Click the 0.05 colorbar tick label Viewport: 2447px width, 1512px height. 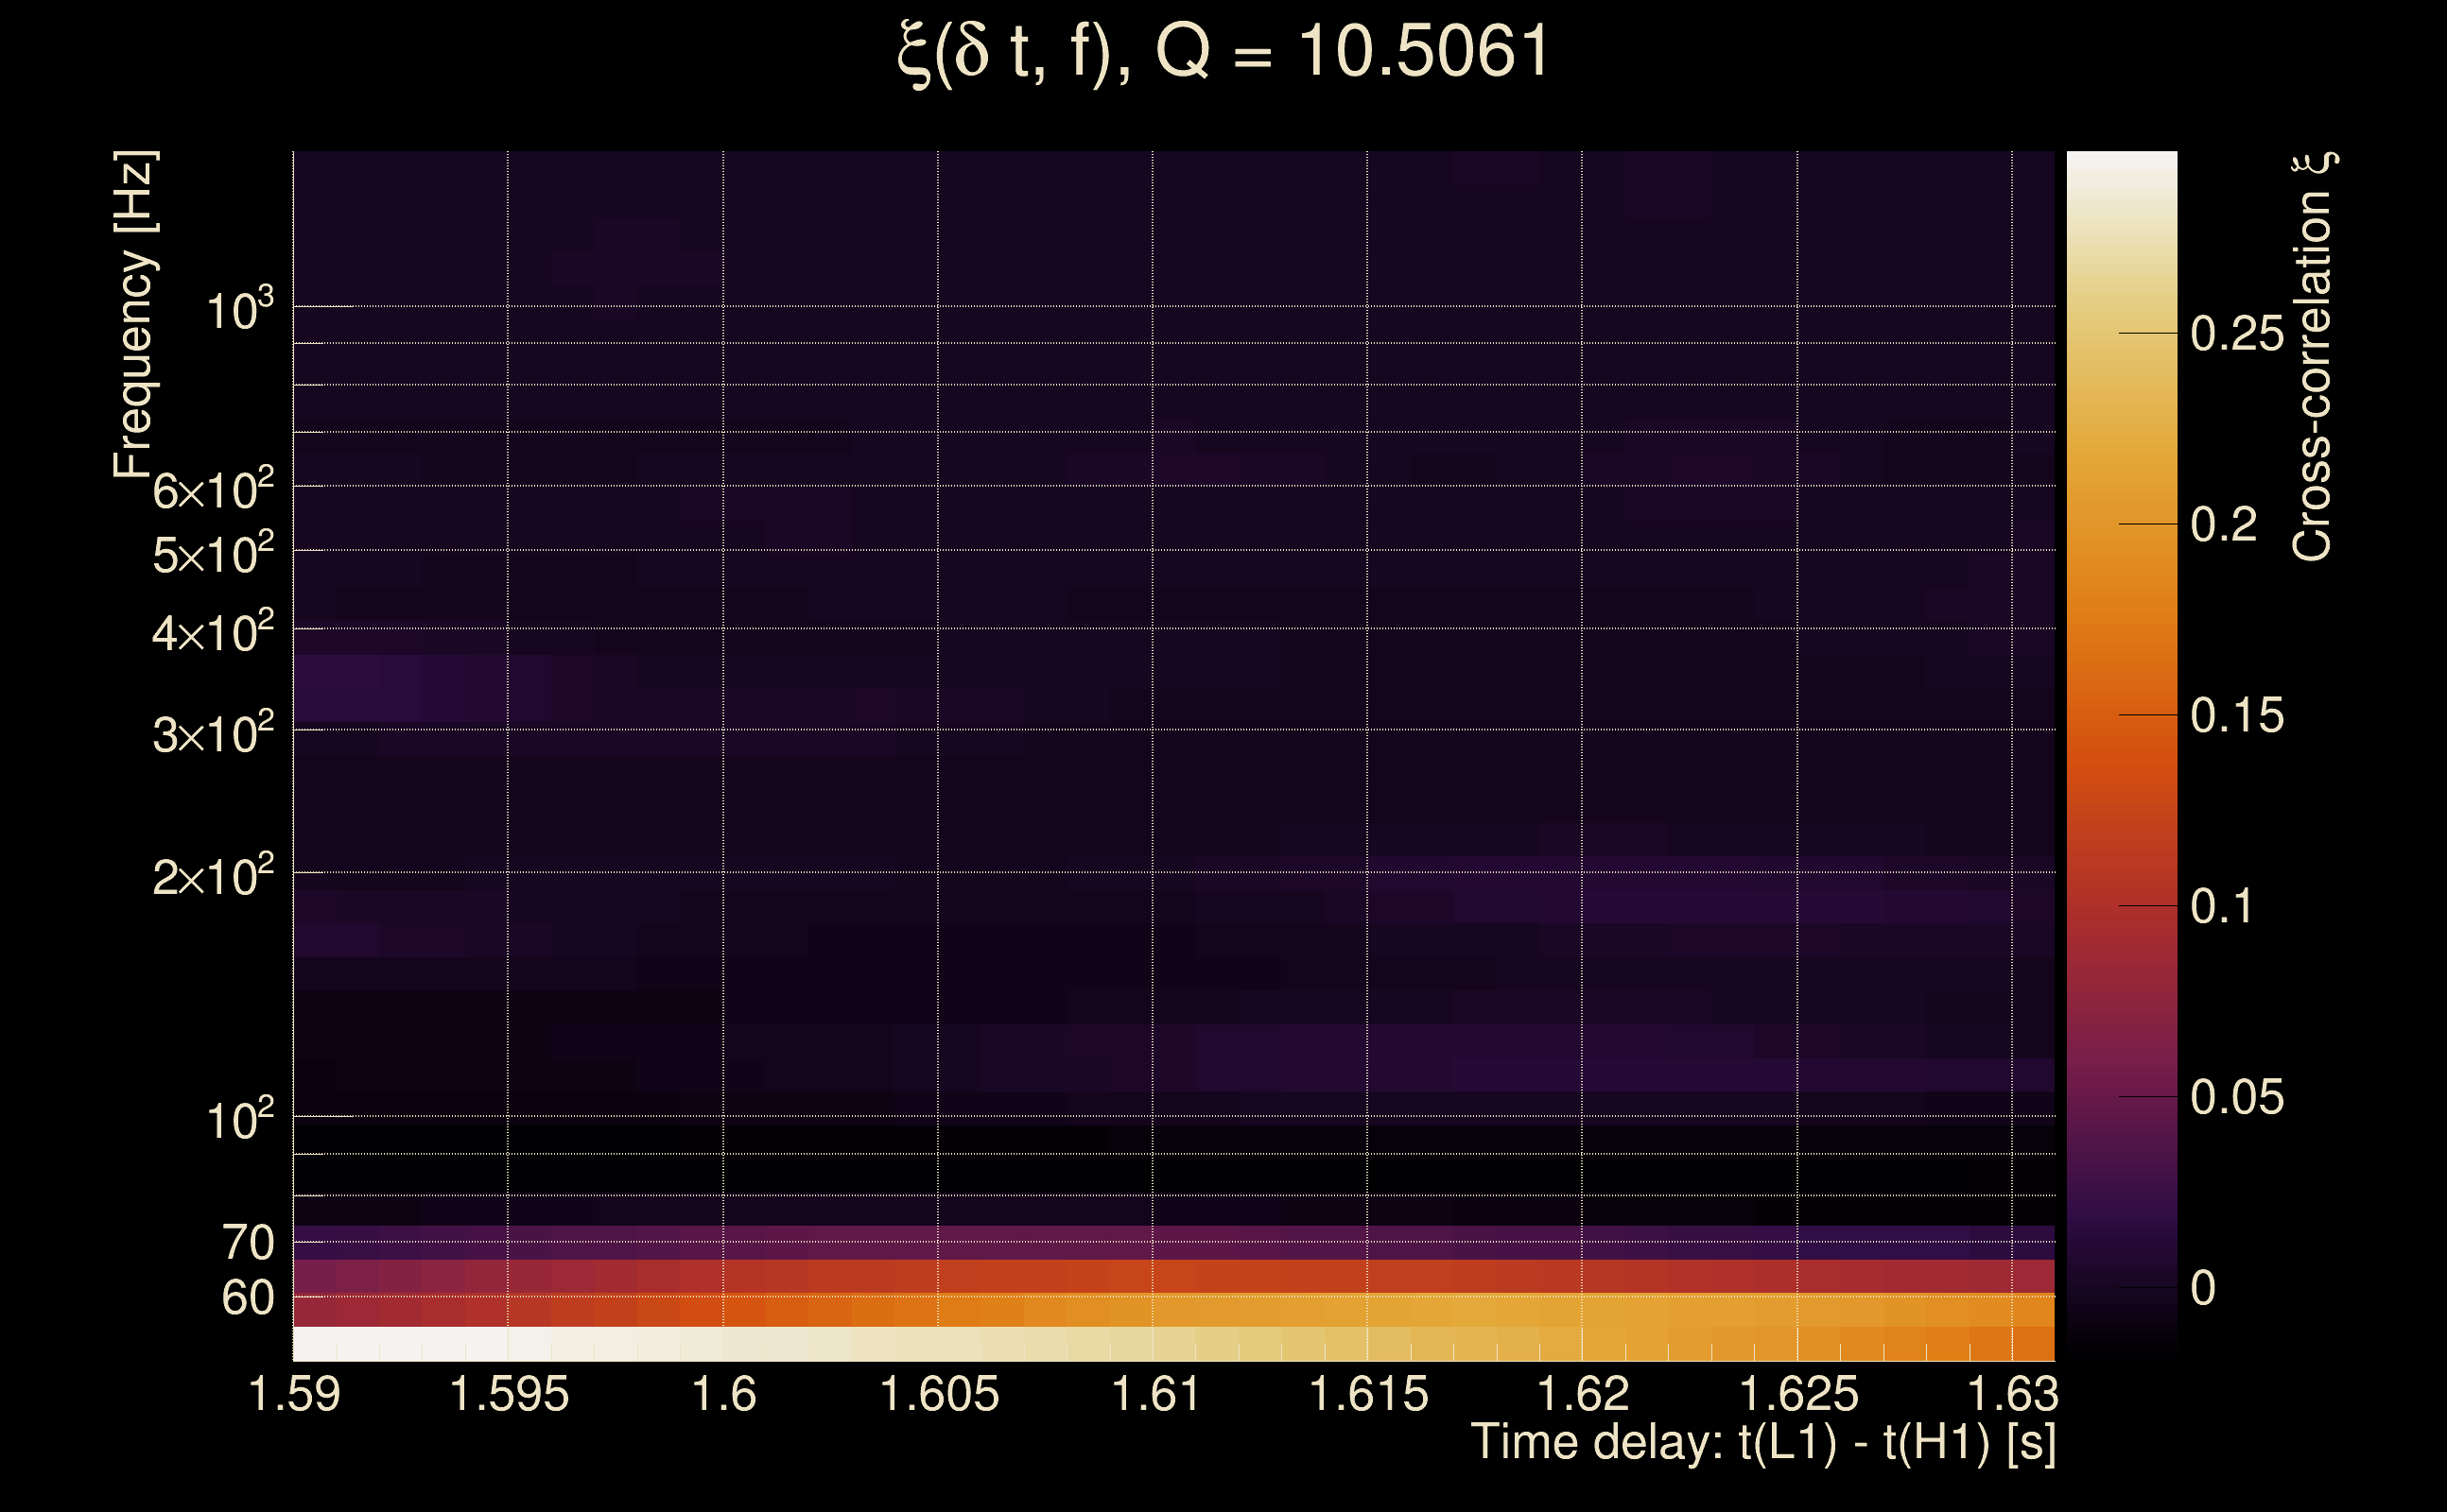(2237, 1098)
